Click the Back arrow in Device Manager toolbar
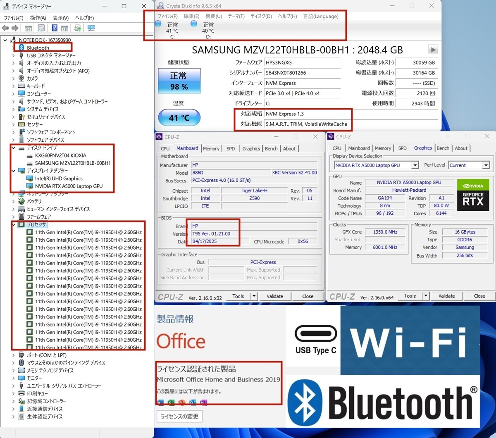The width and height of the screenshot is (496, 438). pyautogui.click(x=5, y=28)
